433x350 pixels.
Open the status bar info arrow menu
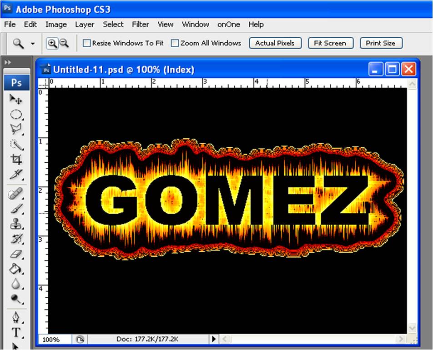coord(214,339)
